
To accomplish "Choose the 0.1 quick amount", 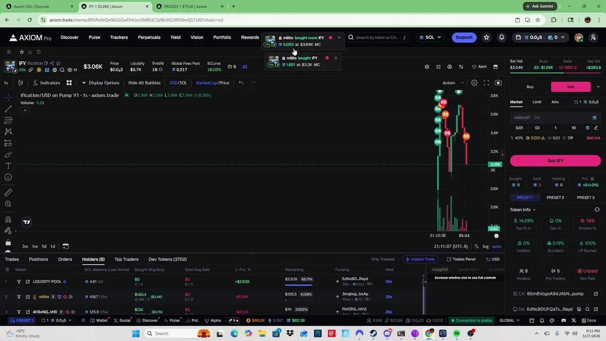I will click(537, 128).
